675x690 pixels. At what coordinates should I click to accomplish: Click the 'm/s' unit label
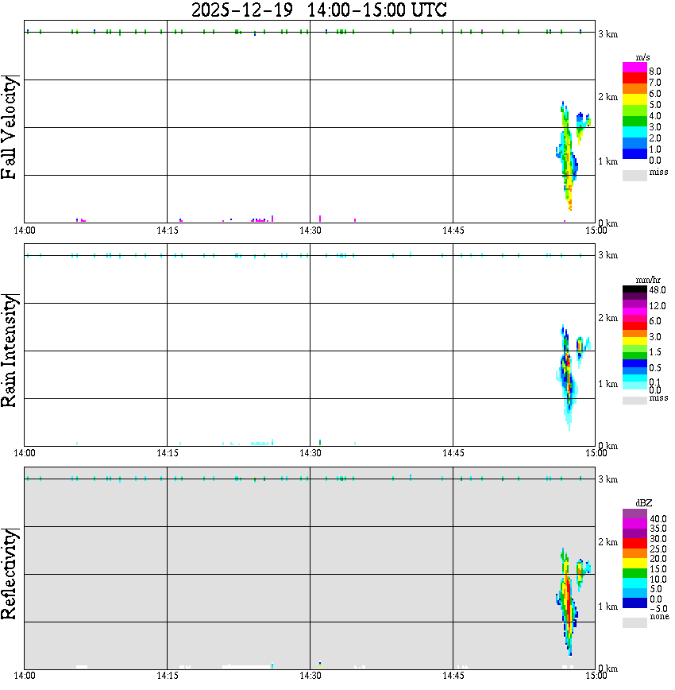click(642, 58)
